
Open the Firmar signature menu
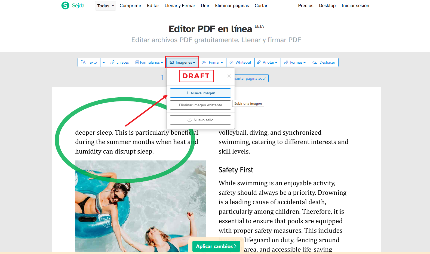point(213,62)
